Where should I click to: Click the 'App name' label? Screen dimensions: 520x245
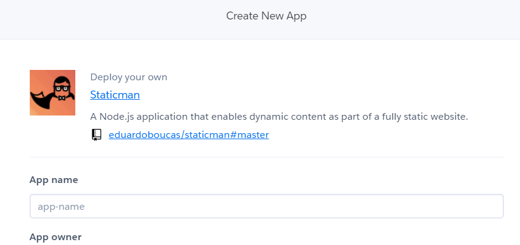point(53,180)
